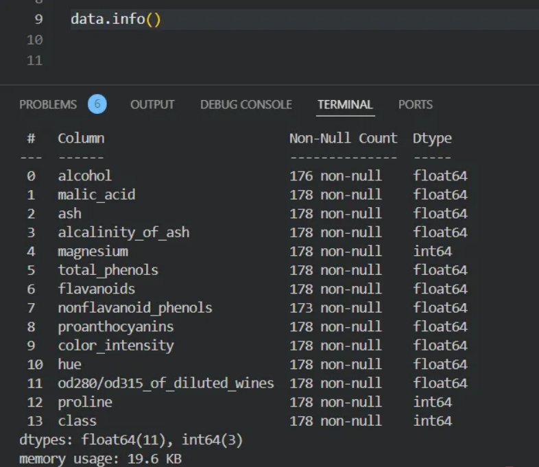Click line number 10 in the gutter
539x467 pixels.
(x=35, y=40)
